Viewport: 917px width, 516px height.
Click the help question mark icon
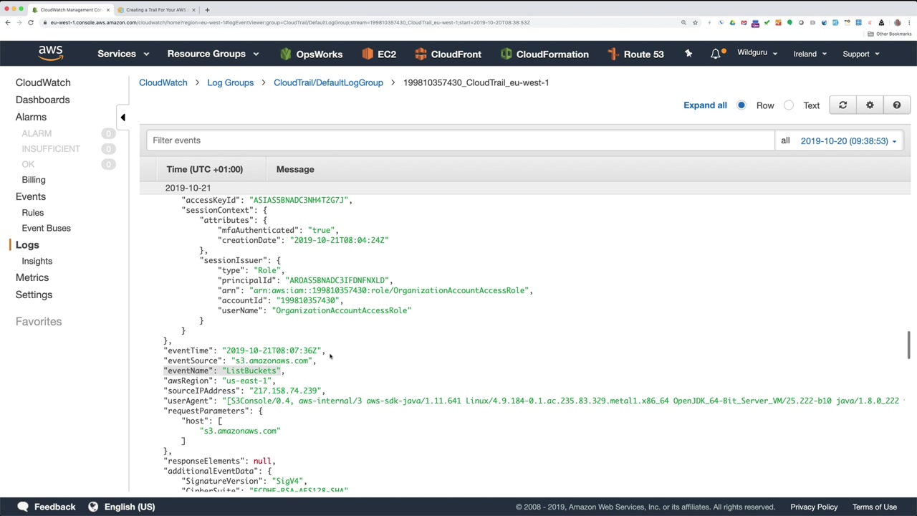pyautogui.click(x=896, y=105)
